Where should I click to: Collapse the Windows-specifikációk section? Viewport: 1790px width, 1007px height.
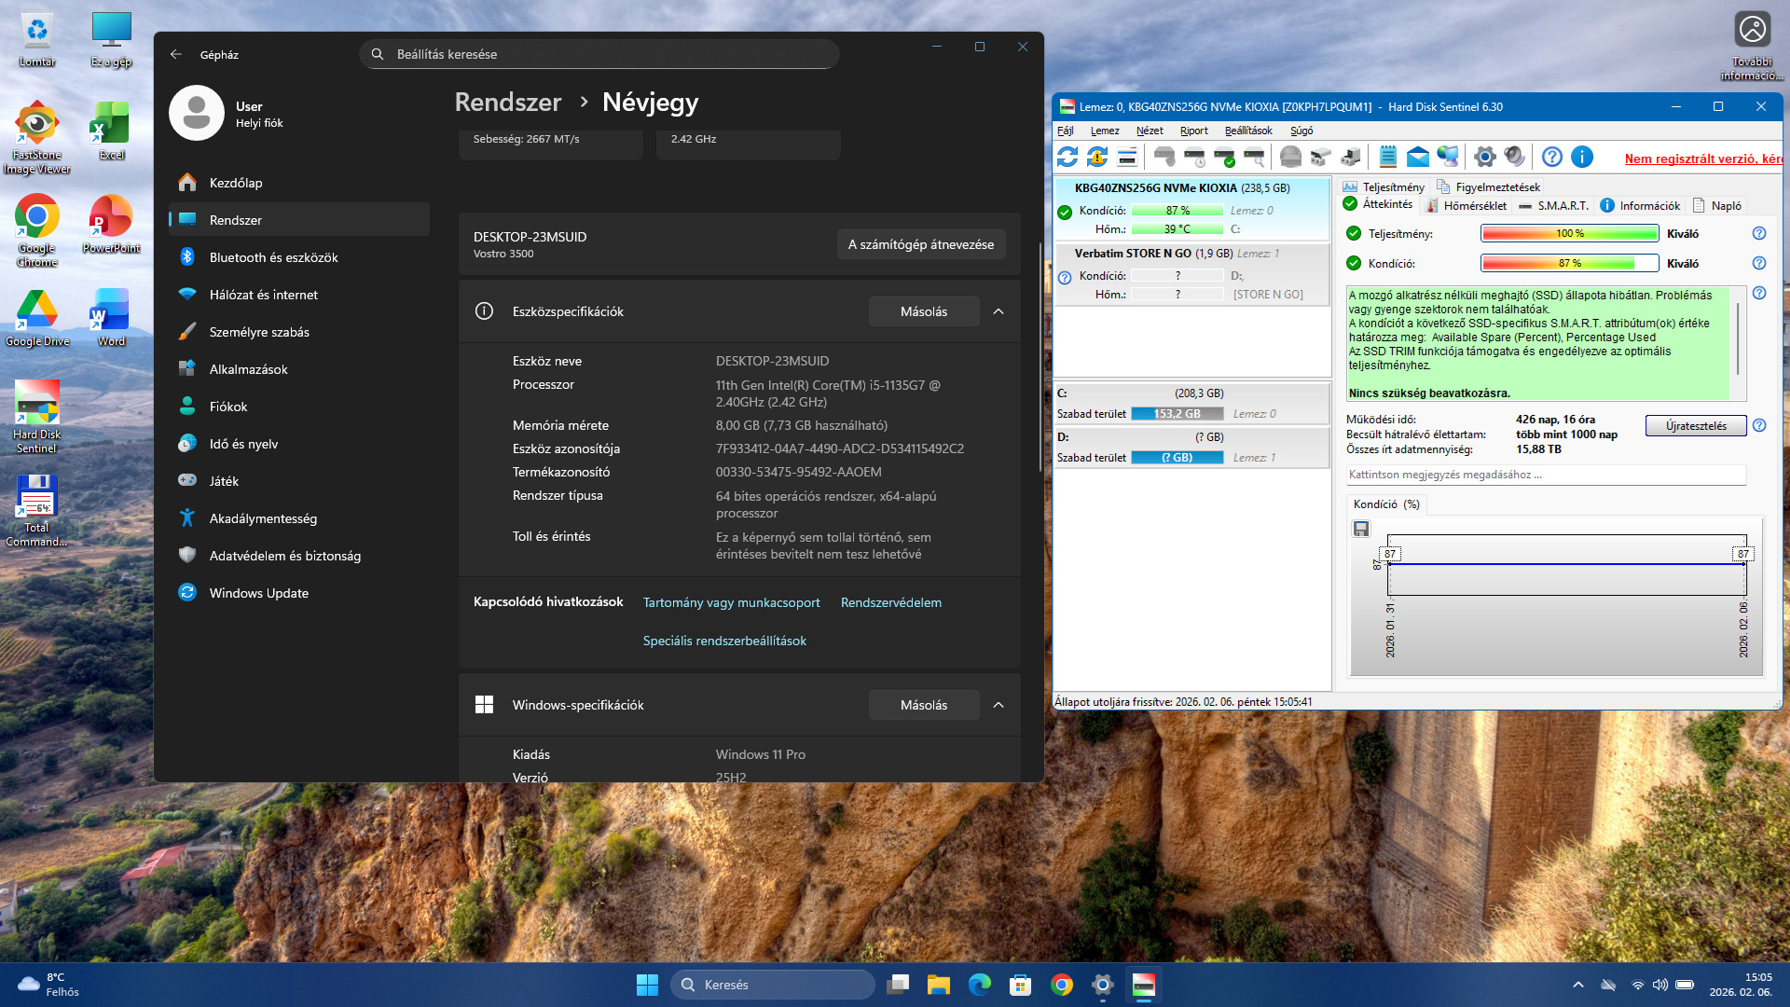pos(998,705)
